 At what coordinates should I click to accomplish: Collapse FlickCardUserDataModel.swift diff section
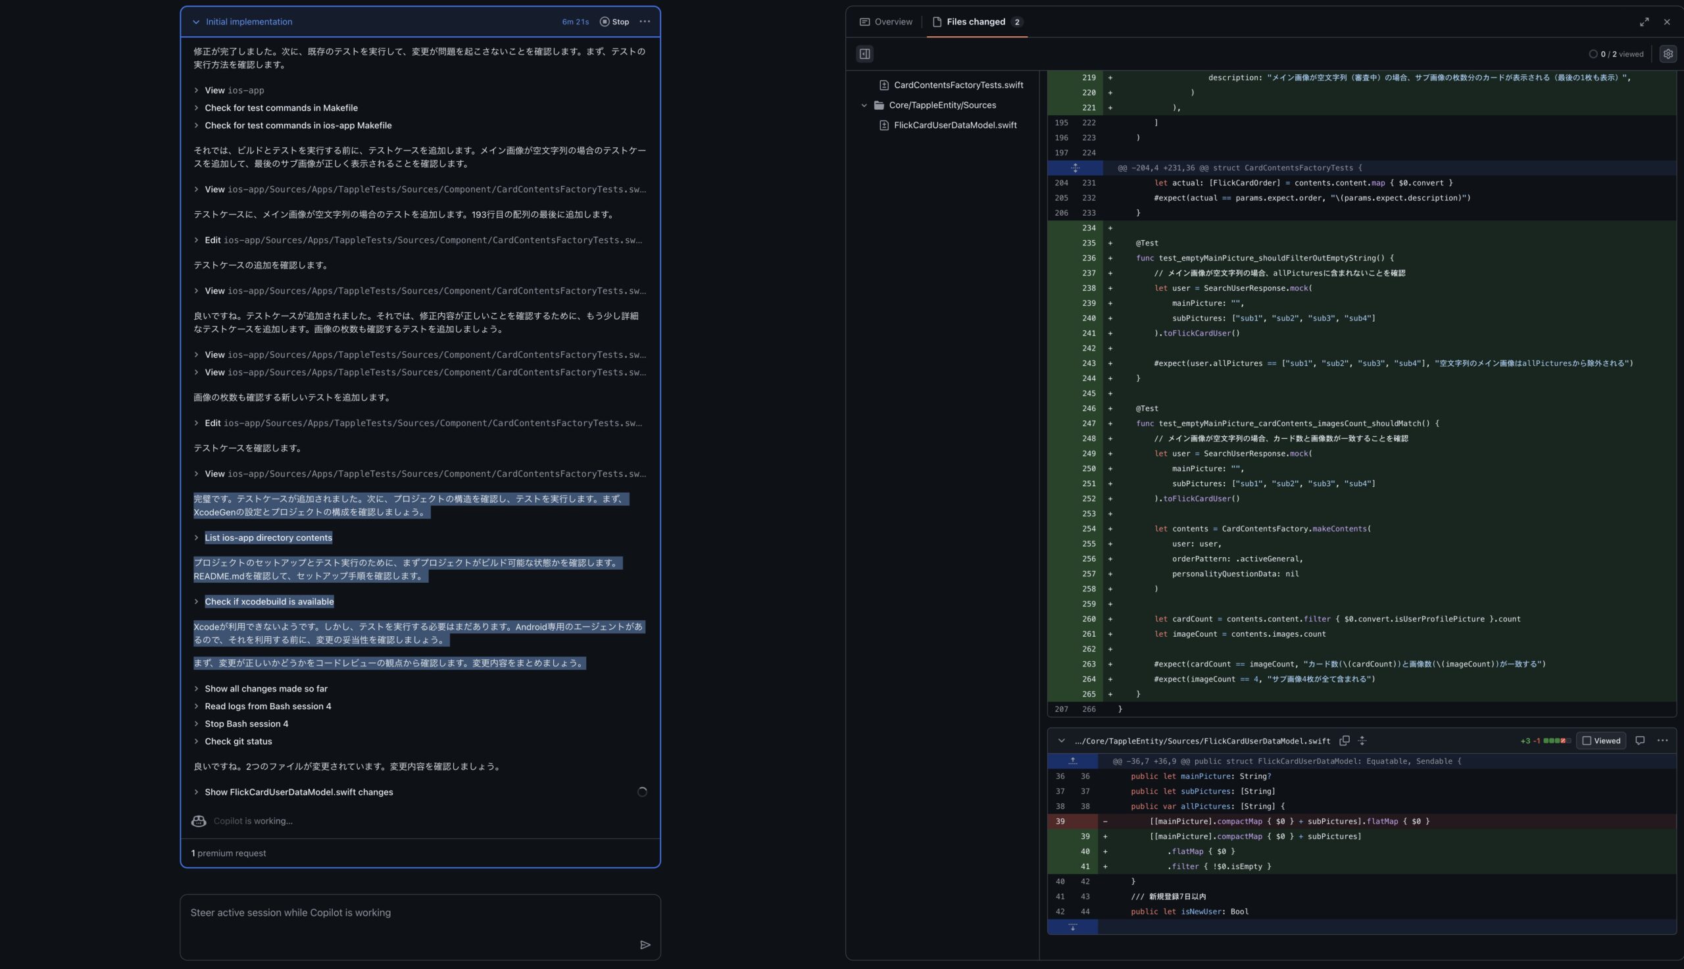(1060, 741)
